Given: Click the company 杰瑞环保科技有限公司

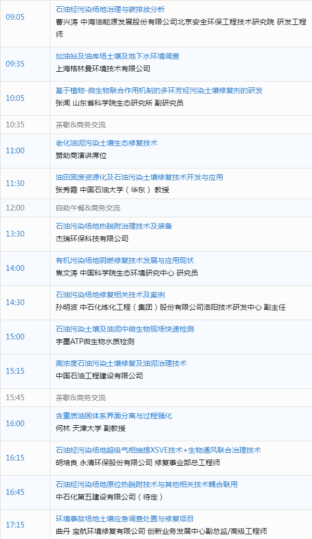Looking at the screenshot, I should (92, 238).
